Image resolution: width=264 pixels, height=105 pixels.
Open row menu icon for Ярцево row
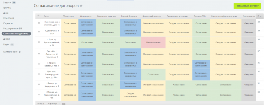pyautogui.click(x=39, y=64)
